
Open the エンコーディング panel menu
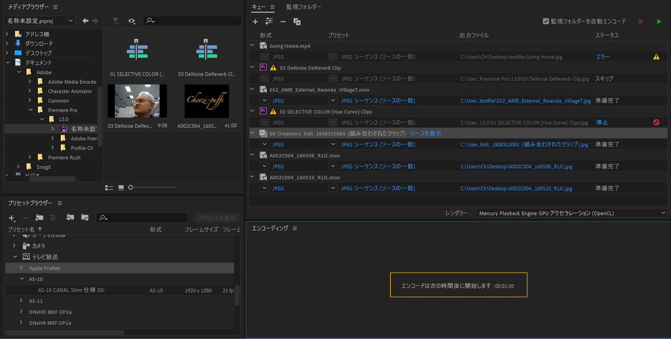[x=295, y=228]
